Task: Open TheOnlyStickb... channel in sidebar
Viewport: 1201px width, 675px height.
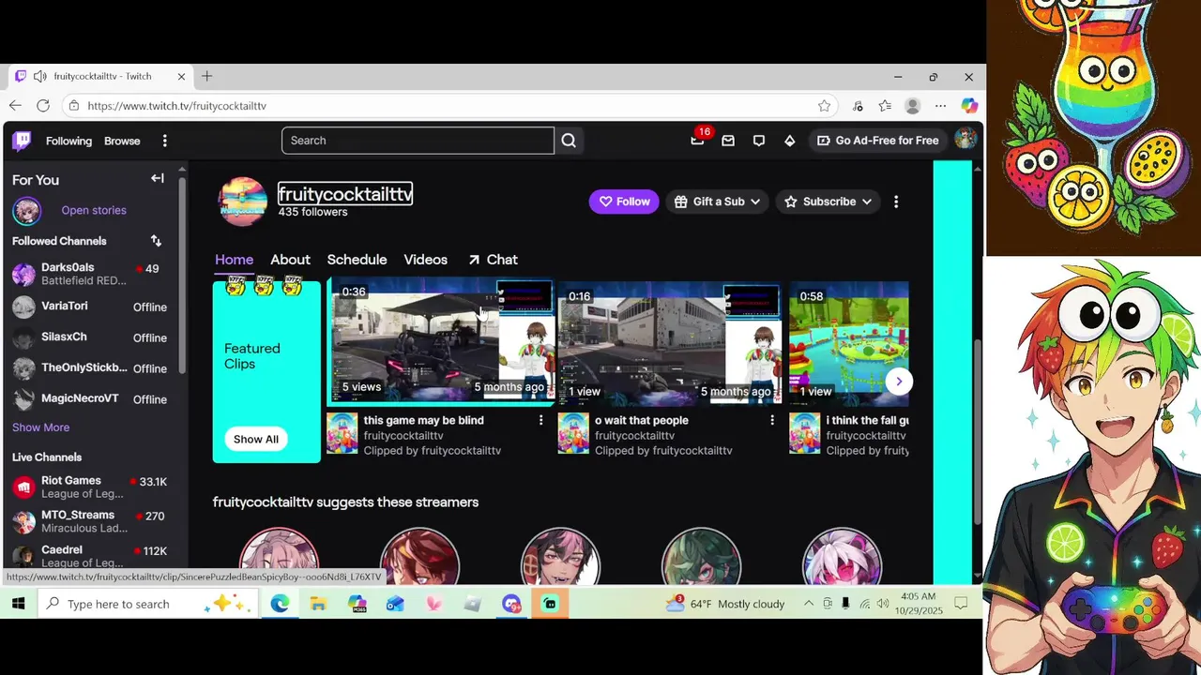Action: 91,368
